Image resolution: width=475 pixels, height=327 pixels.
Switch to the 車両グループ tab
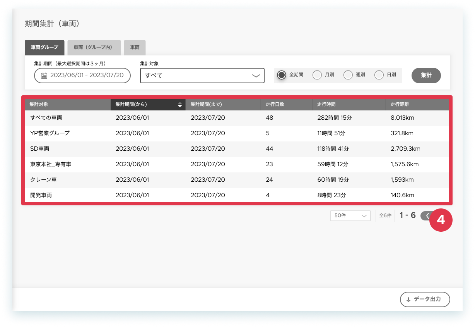coord(44,47)
